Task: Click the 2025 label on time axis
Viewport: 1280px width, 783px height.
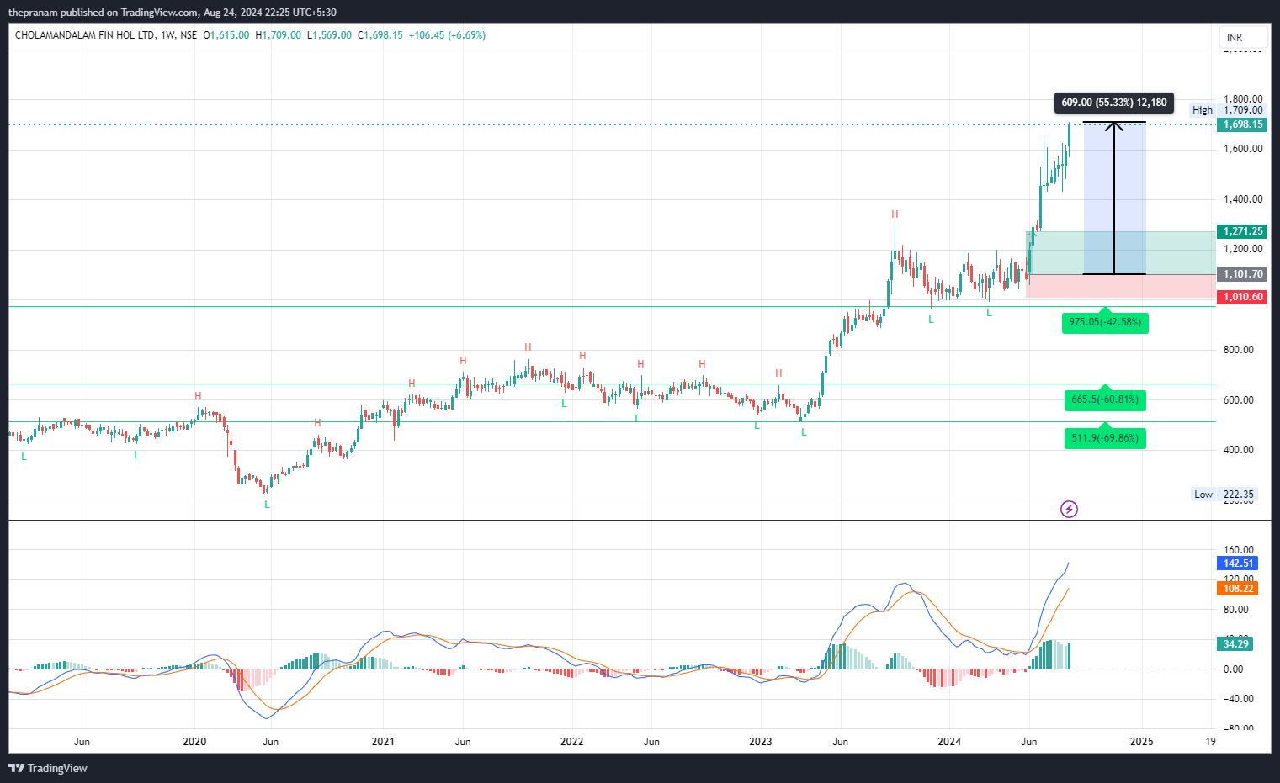Action: coord(1141,742)
